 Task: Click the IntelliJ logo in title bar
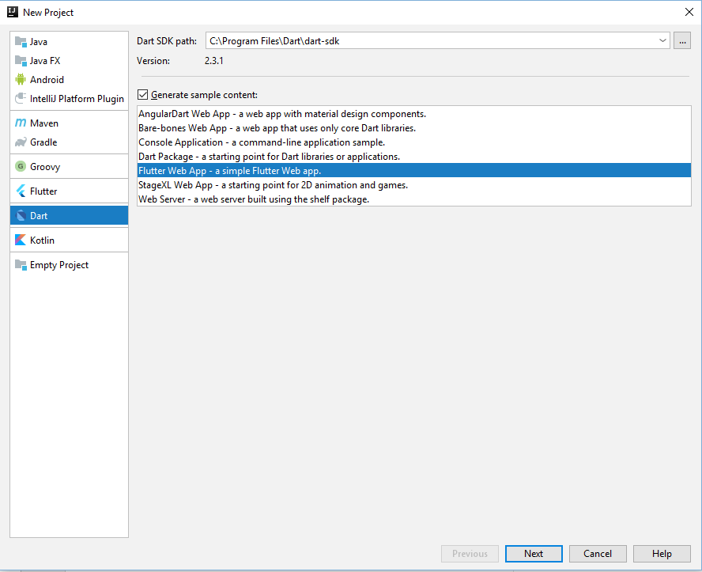tap(13, 12)
